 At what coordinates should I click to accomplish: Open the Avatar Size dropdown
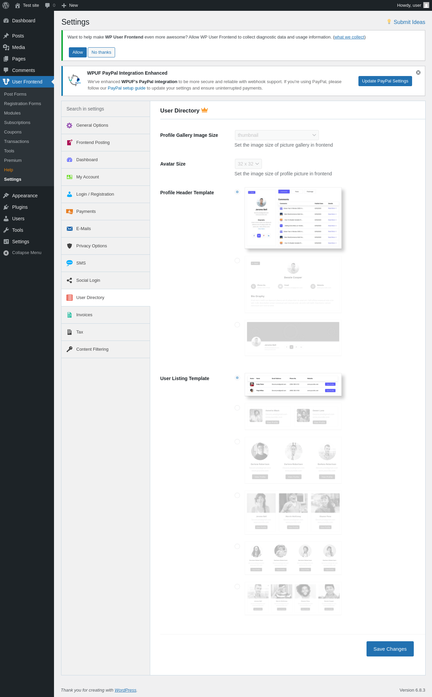coord(248,164)
